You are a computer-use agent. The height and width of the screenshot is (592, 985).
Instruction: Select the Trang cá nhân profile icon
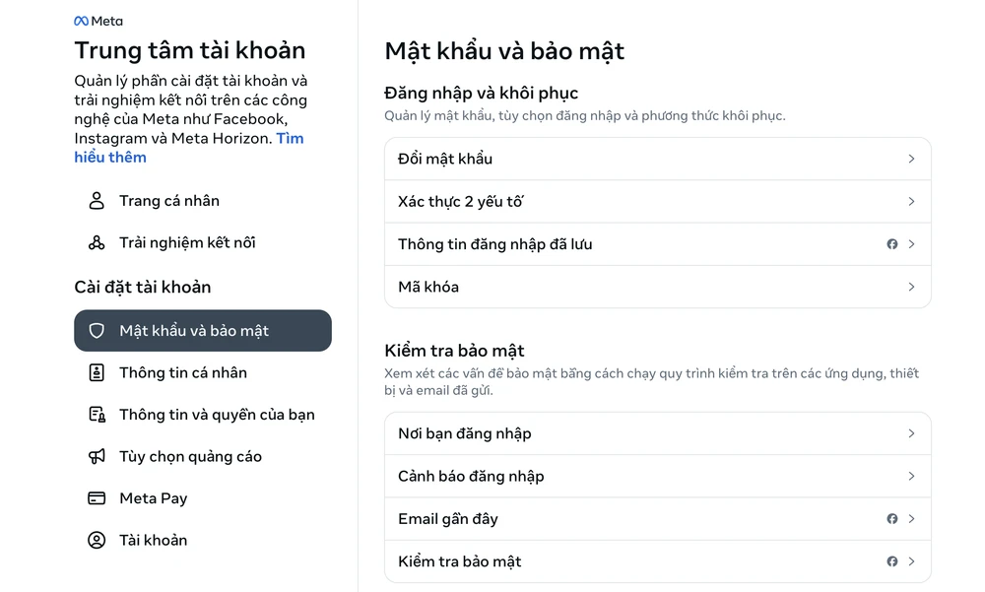point(96,200)
